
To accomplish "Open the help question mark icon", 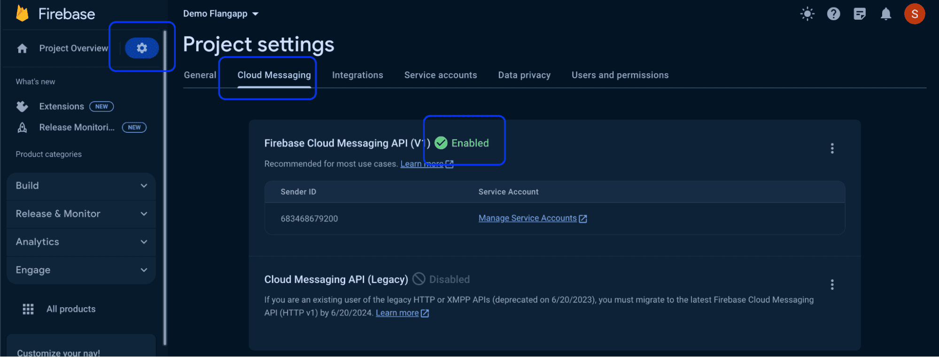I will click(x=833, y=14).
